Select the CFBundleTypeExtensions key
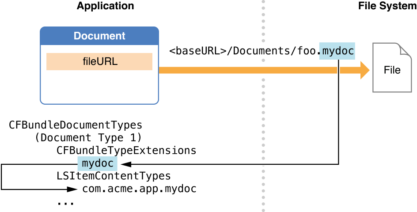 126,151
